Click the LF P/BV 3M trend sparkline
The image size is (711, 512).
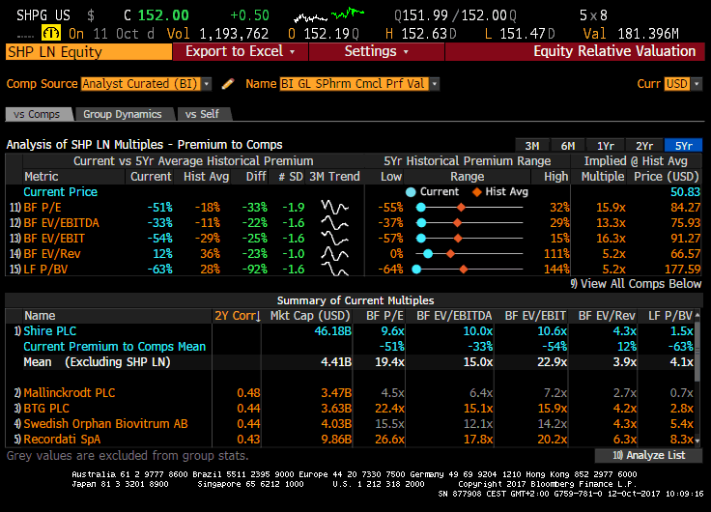point(334,269)
